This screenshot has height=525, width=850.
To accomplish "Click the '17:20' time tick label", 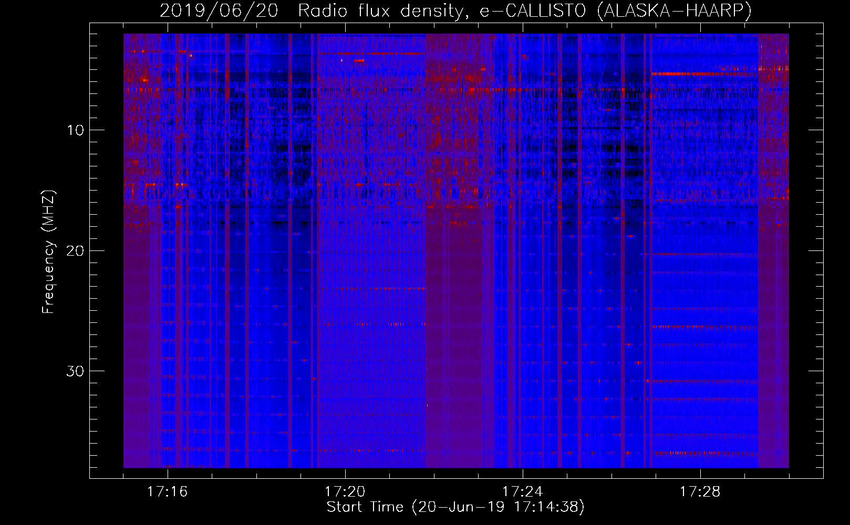I will tap(345, 492).
